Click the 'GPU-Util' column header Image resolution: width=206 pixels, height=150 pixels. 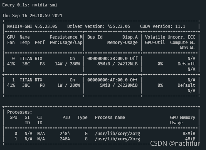click(x=155, y=42)
